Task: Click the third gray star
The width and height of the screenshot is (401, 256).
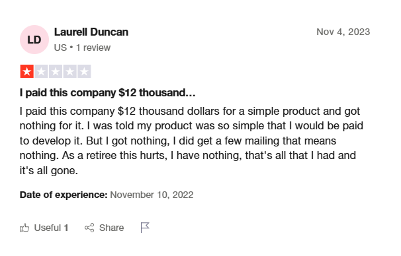Action: 56,71
